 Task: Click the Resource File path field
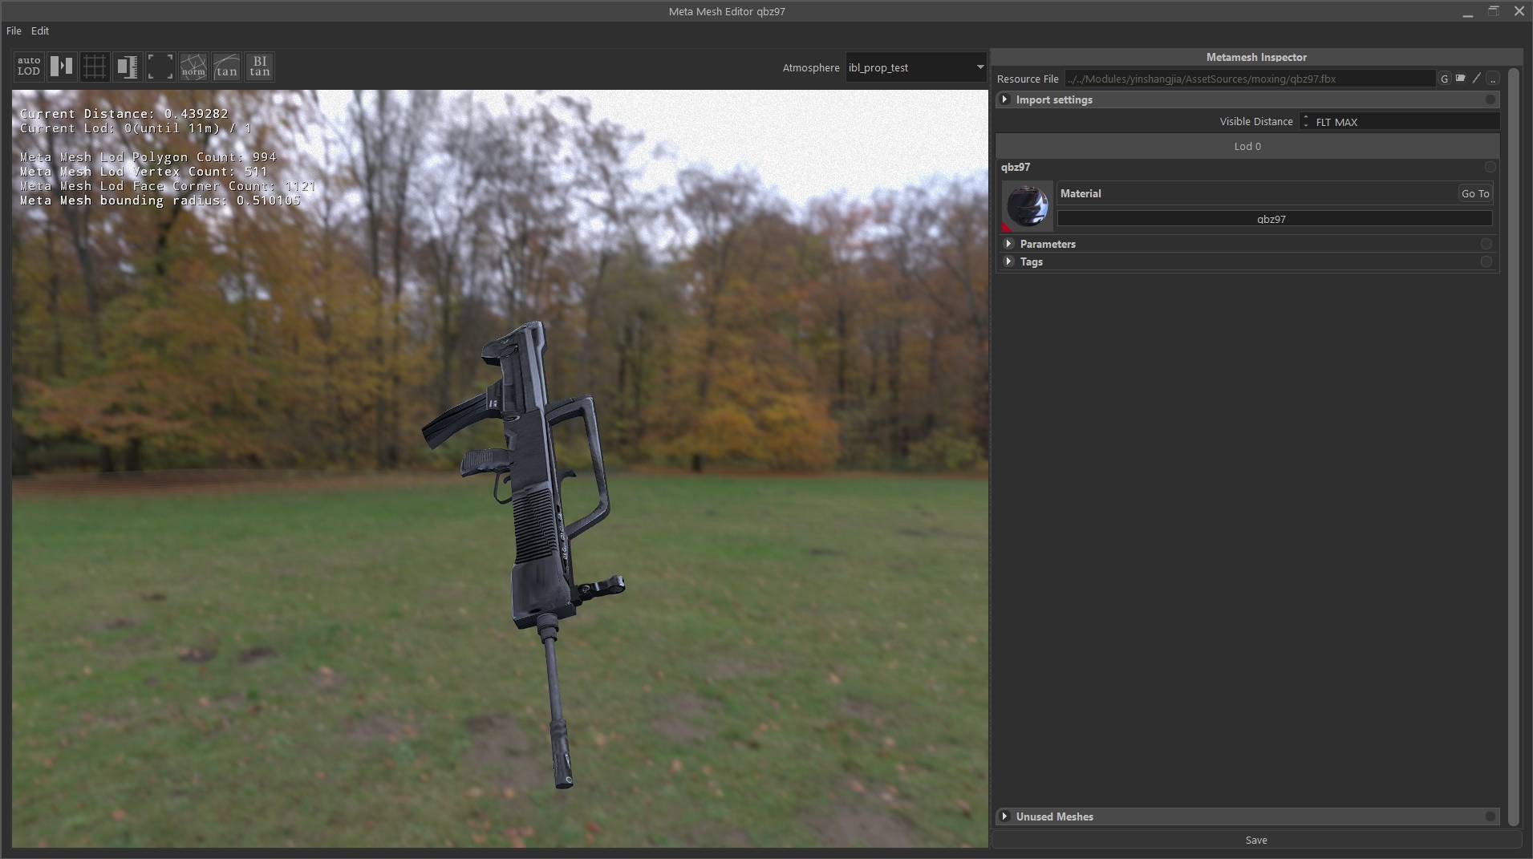coord(1250,79)
